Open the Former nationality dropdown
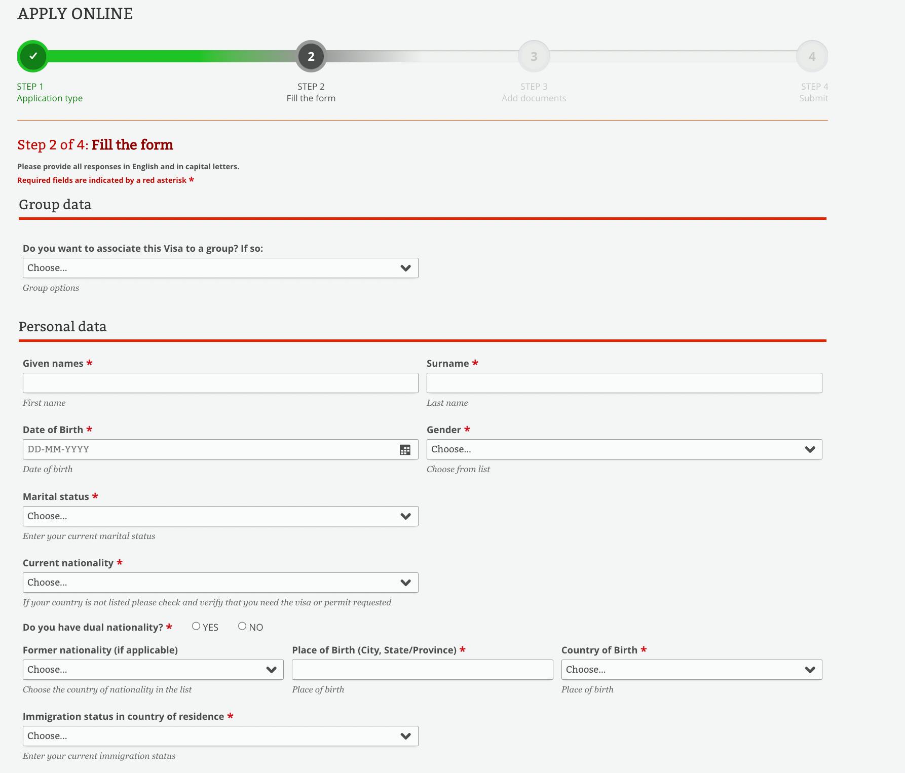 pyautogui.click(x=153, y=670)
